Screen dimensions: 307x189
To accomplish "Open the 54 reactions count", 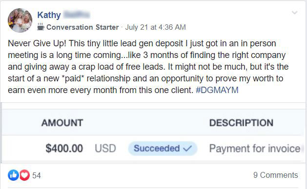I will pyautogui.click(x=37, y=175).
